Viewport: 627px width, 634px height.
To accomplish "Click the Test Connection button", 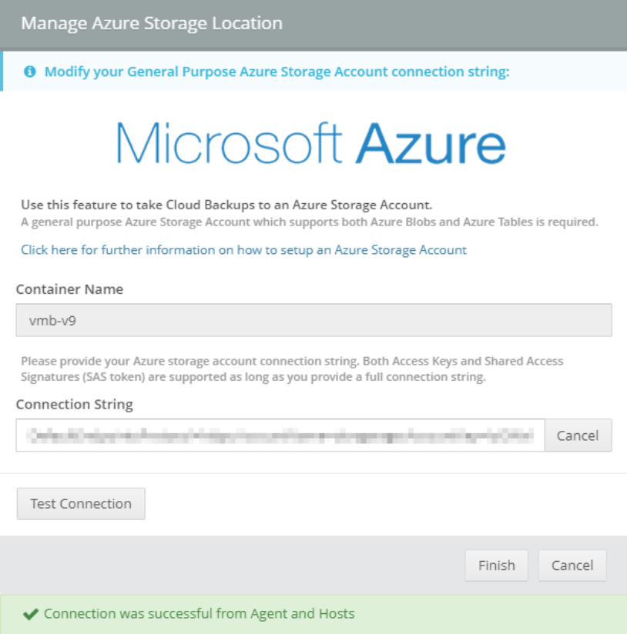I will pyautogui.click(x=81, y=504).
